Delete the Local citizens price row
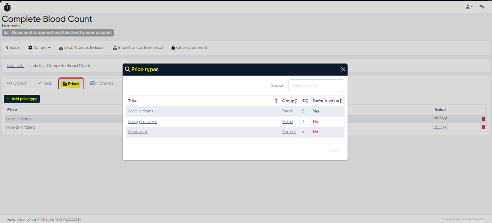 point(483,119)
